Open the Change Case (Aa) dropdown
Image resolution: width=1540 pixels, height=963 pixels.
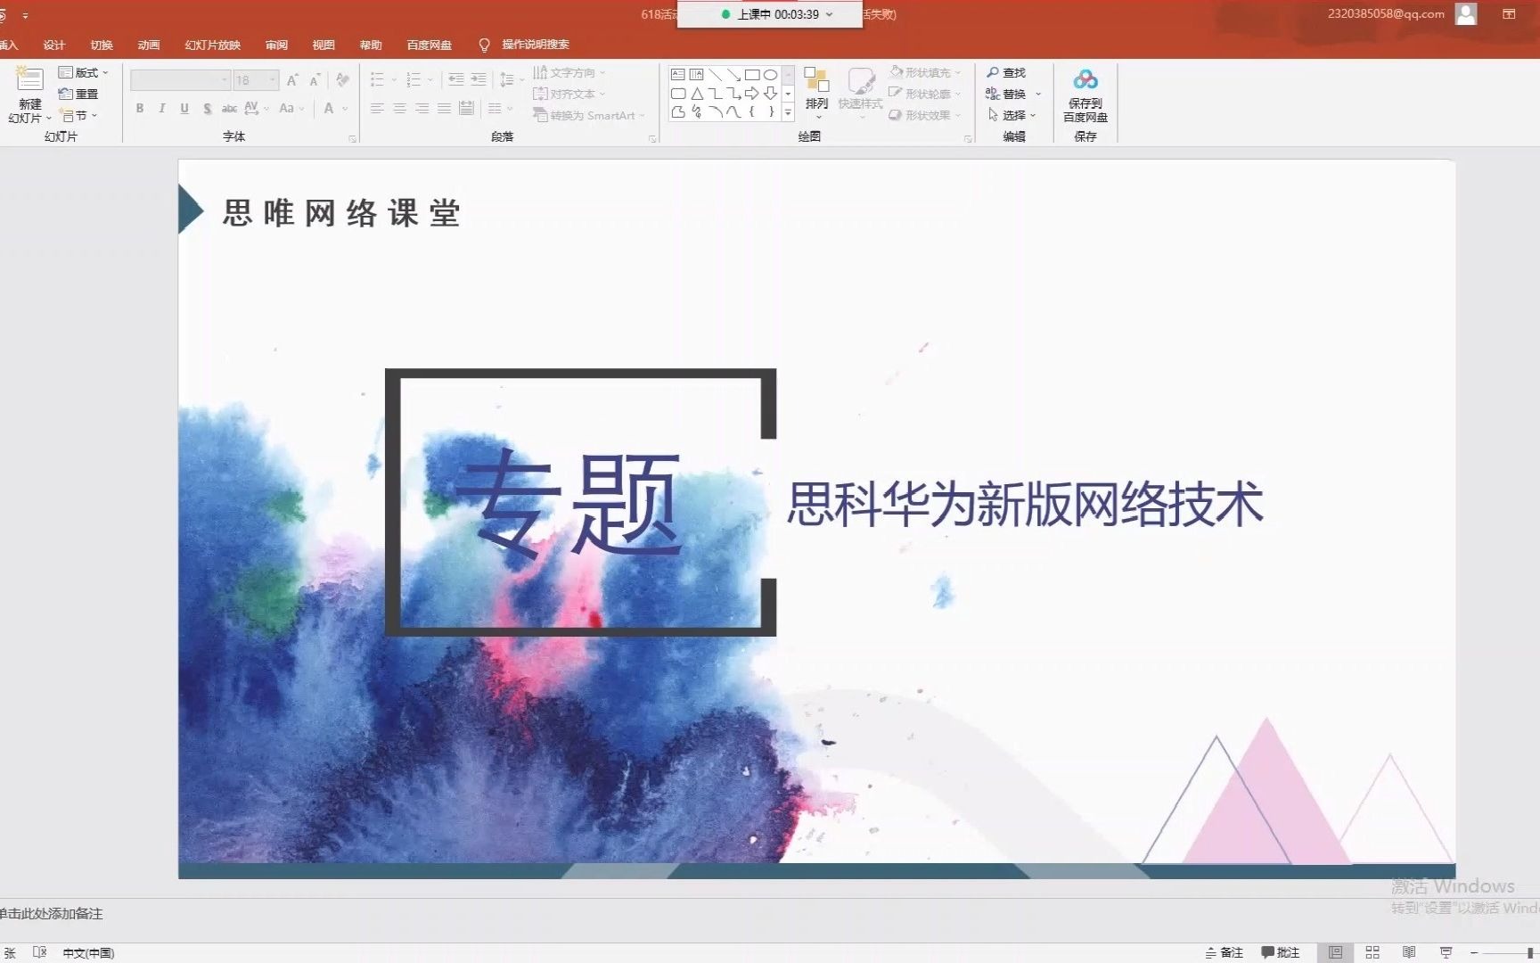(291, 108)
